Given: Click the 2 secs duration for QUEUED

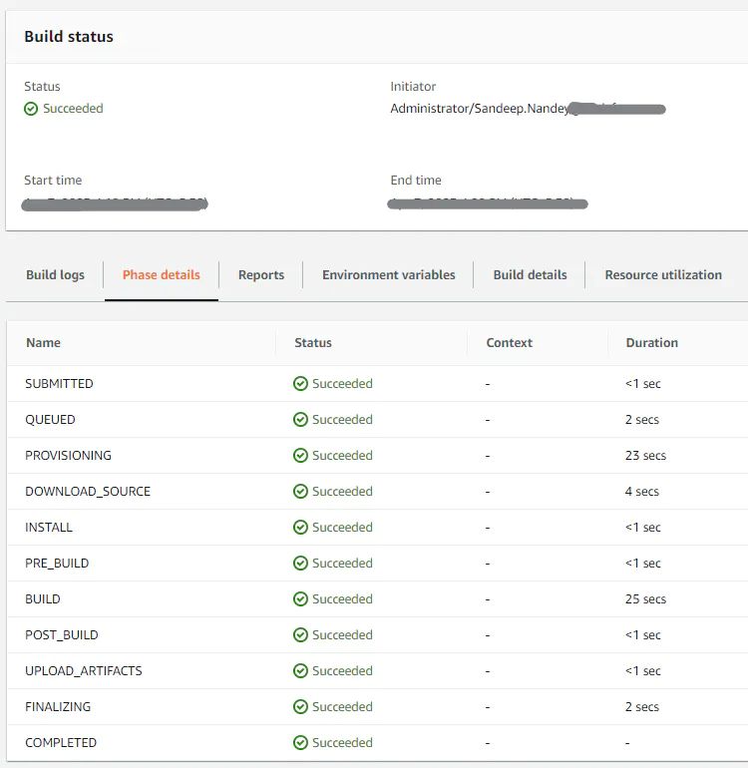Looking at the screenshot, I should pos(641,420).
